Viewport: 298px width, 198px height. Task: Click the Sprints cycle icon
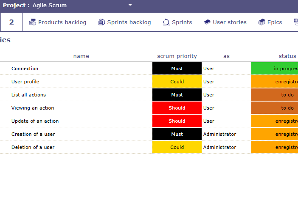coord(166,22)
